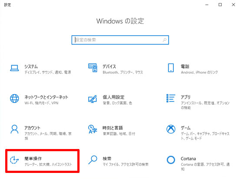Open the システム settings title link
239x179 pixels.
coord(31,66)
